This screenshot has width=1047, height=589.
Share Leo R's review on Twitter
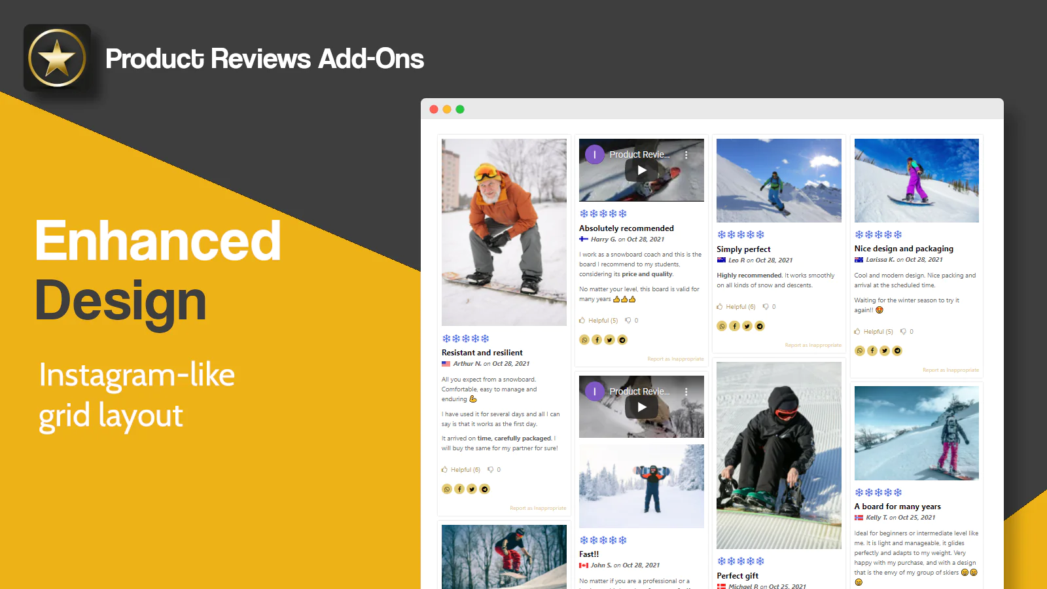point(747,326)
